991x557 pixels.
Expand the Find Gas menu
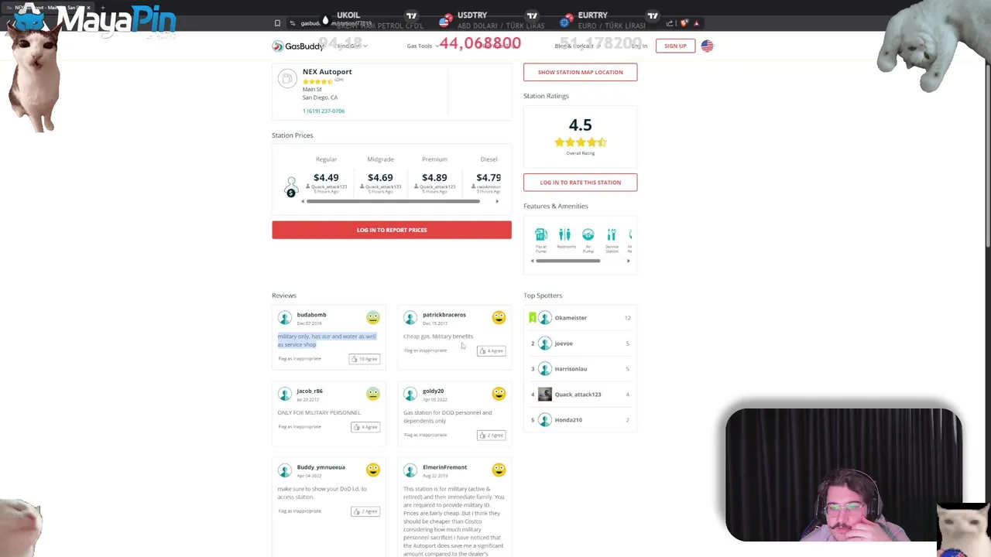pyautogui.click(x=351, y=46)
